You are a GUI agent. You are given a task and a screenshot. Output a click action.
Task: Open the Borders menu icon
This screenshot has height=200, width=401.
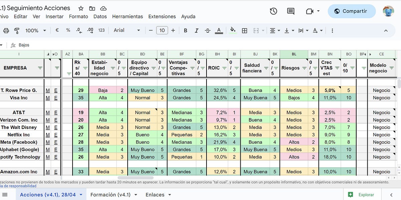[x=244, y=30]
